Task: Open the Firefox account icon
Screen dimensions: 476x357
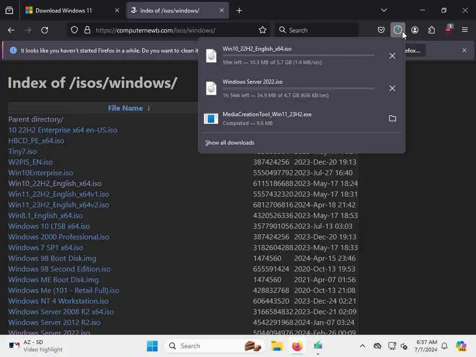Action: [x=415, y=30]
